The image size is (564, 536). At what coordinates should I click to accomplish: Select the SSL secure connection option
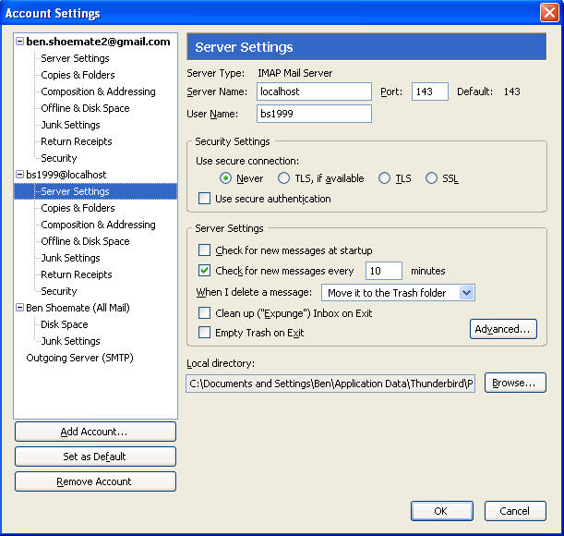(x=431, y=178)
